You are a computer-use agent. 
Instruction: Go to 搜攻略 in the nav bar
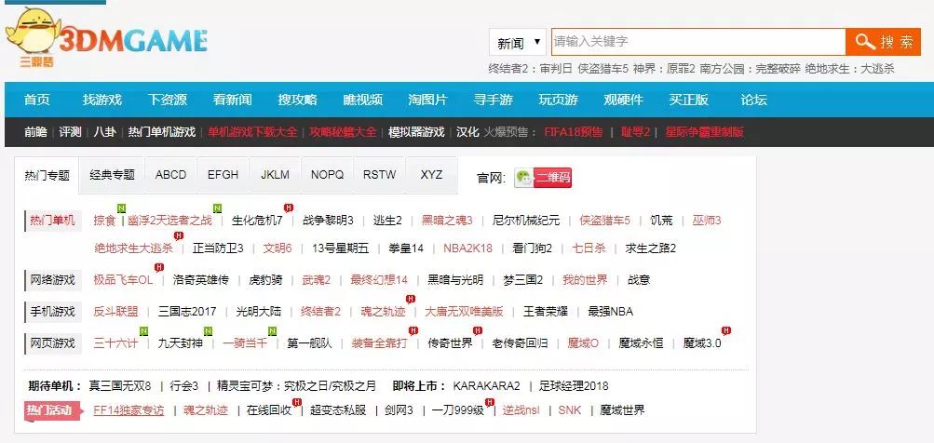(x=297, y=100)
